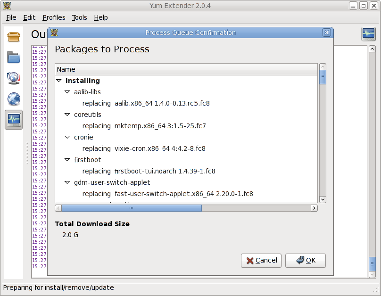Click the 2.0 G download size value
The height and width of the screenshot is (296, 381).
70,235
